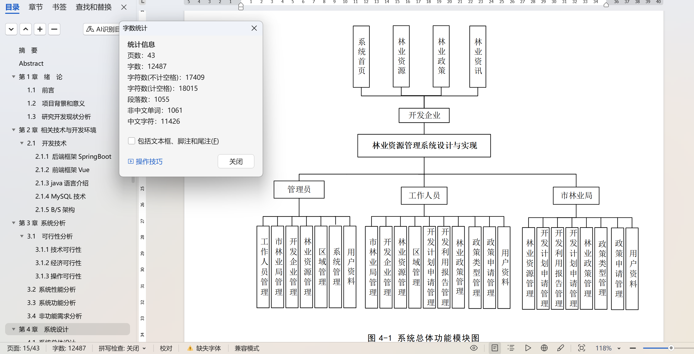Click the zoom slider handle
694x354 pixels.
(x=671, y=348)
